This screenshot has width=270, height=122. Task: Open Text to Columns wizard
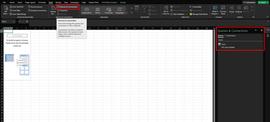(x=166, y=10)
